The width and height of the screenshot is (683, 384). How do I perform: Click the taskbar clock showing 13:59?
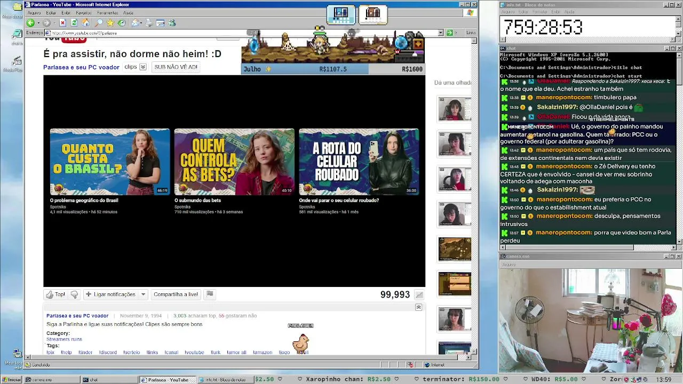[x=664, y=380]
